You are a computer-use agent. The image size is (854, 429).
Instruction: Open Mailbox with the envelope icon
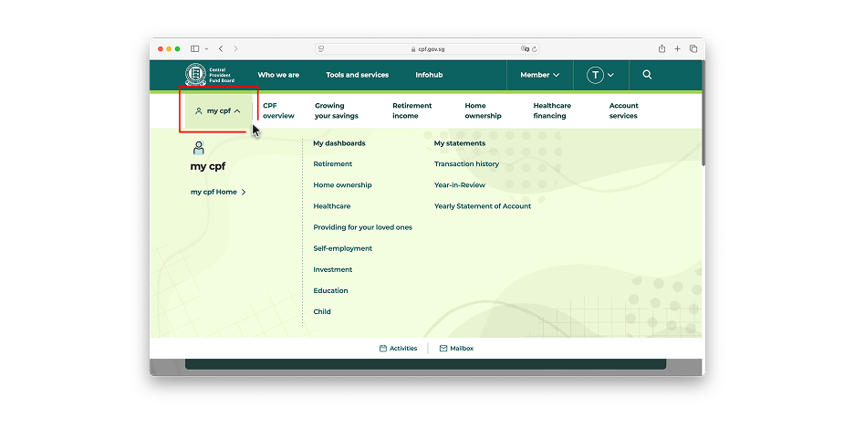coord(456,349)
